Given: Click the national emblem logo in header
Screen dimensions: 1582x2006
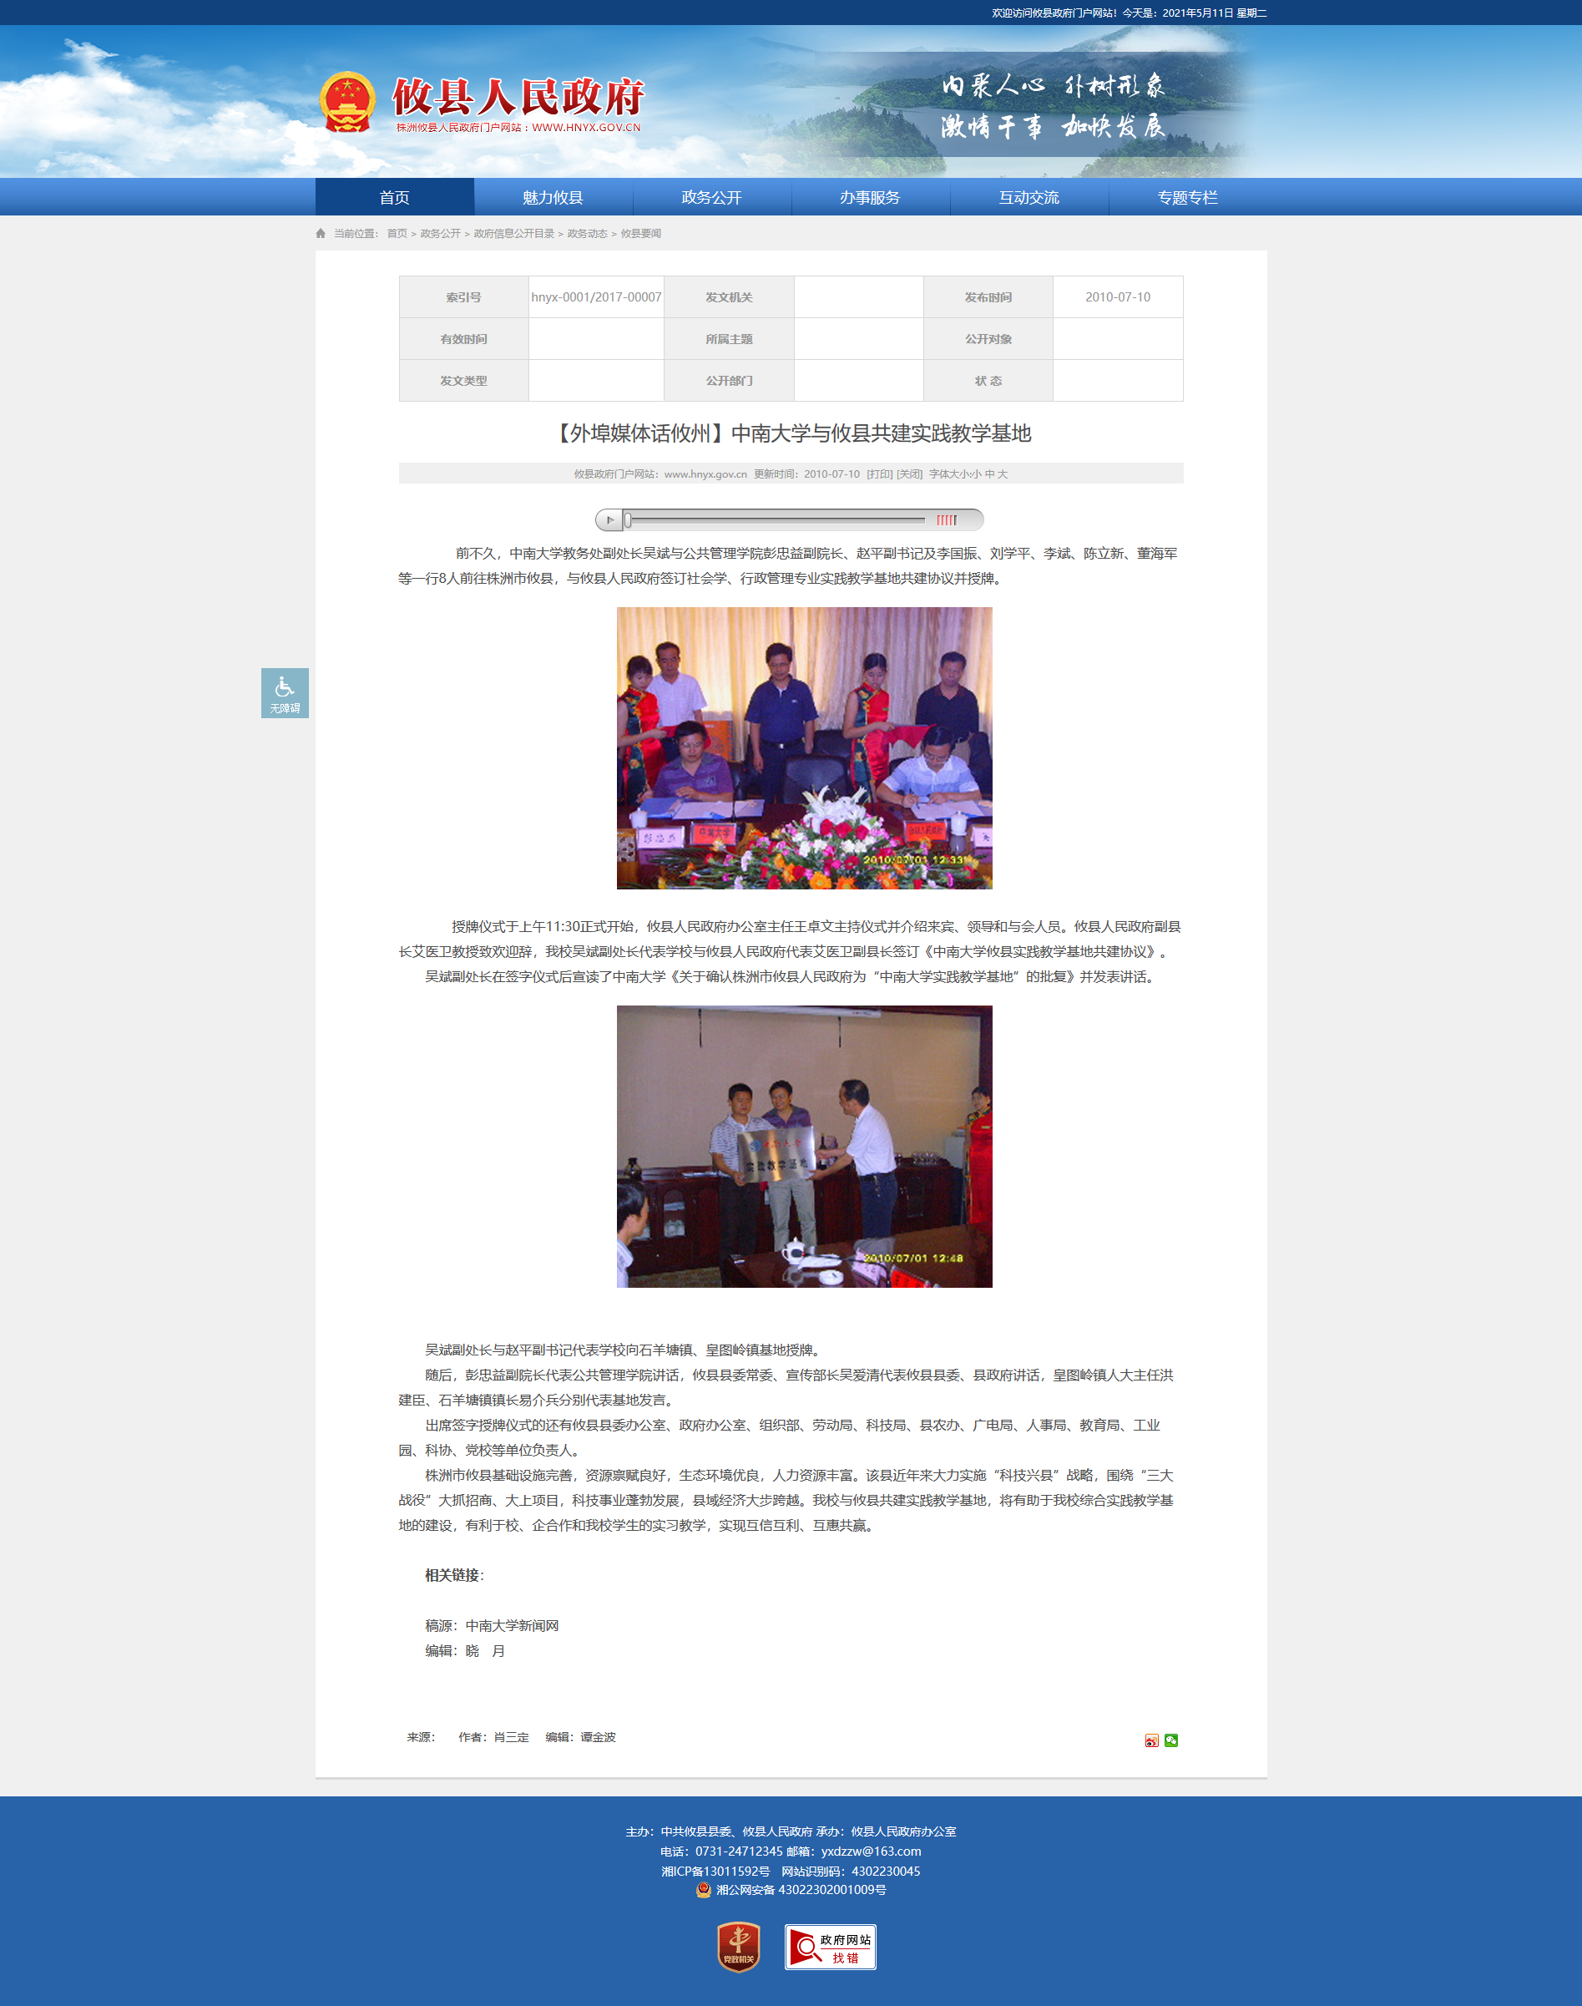Looking at the screenshot, I should [x=347, y=102].
